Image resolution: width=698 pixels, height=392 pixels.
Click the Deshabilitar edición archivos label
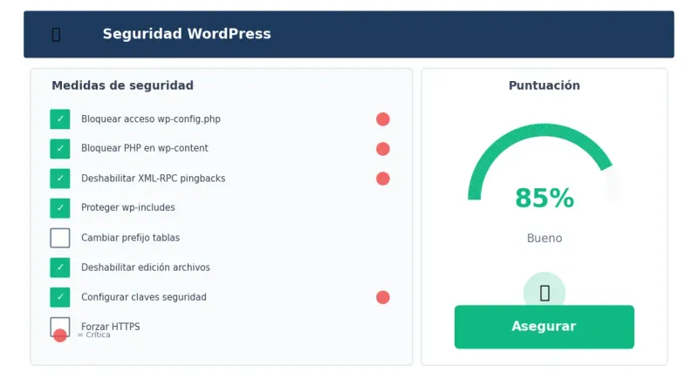(x=146, y=267)
